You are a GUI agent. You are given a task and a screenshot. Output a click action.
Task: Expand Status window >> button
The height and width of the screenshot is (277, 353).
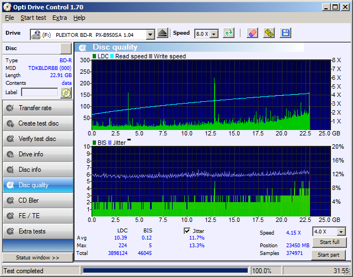tap(38, 257)
